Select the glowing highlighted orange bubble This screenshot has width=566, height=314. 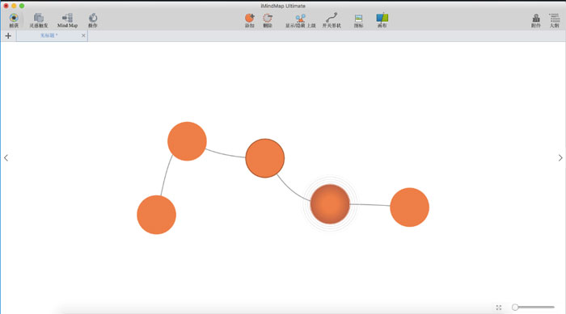tap(330, 204)
